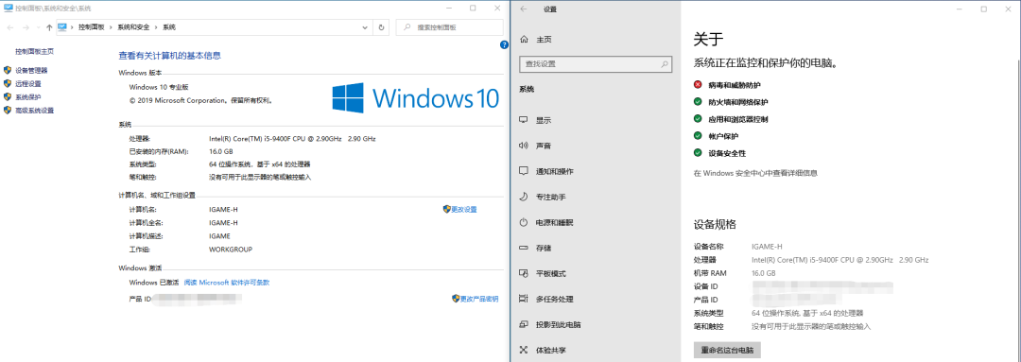The width and height of the screenshot is (1021, 362).
Task: Open 设备管理器 in left sidebar
Action: pos(31,70)
